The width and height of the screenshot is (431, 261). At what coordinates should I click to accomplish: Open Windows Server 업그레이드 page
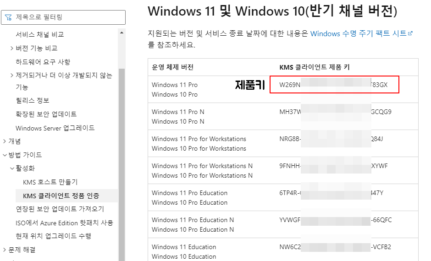55,128
